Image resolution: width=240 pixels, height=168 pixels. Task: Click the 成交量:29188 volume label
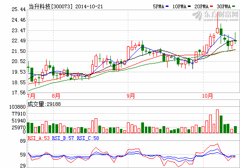click(44, 104)
